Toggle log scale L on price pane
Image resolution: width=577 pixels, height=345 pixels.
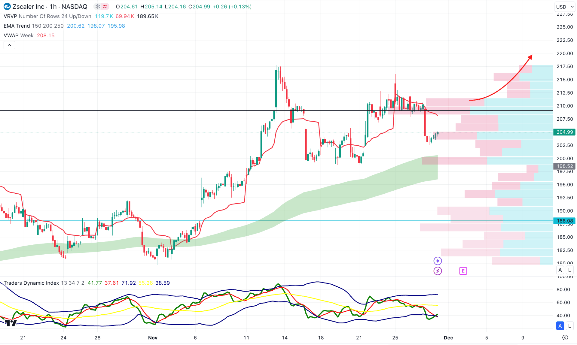click(x=569, y=270)
